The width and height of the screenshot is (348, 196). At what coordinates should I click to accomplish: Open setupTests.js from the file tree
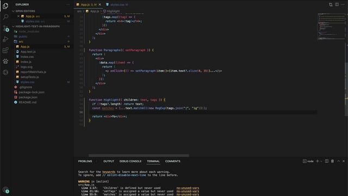tap(29, 77)
